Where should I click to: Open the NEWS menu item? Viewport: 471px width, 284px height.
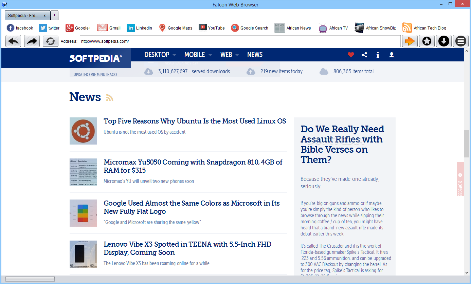(x=255, y=55)
